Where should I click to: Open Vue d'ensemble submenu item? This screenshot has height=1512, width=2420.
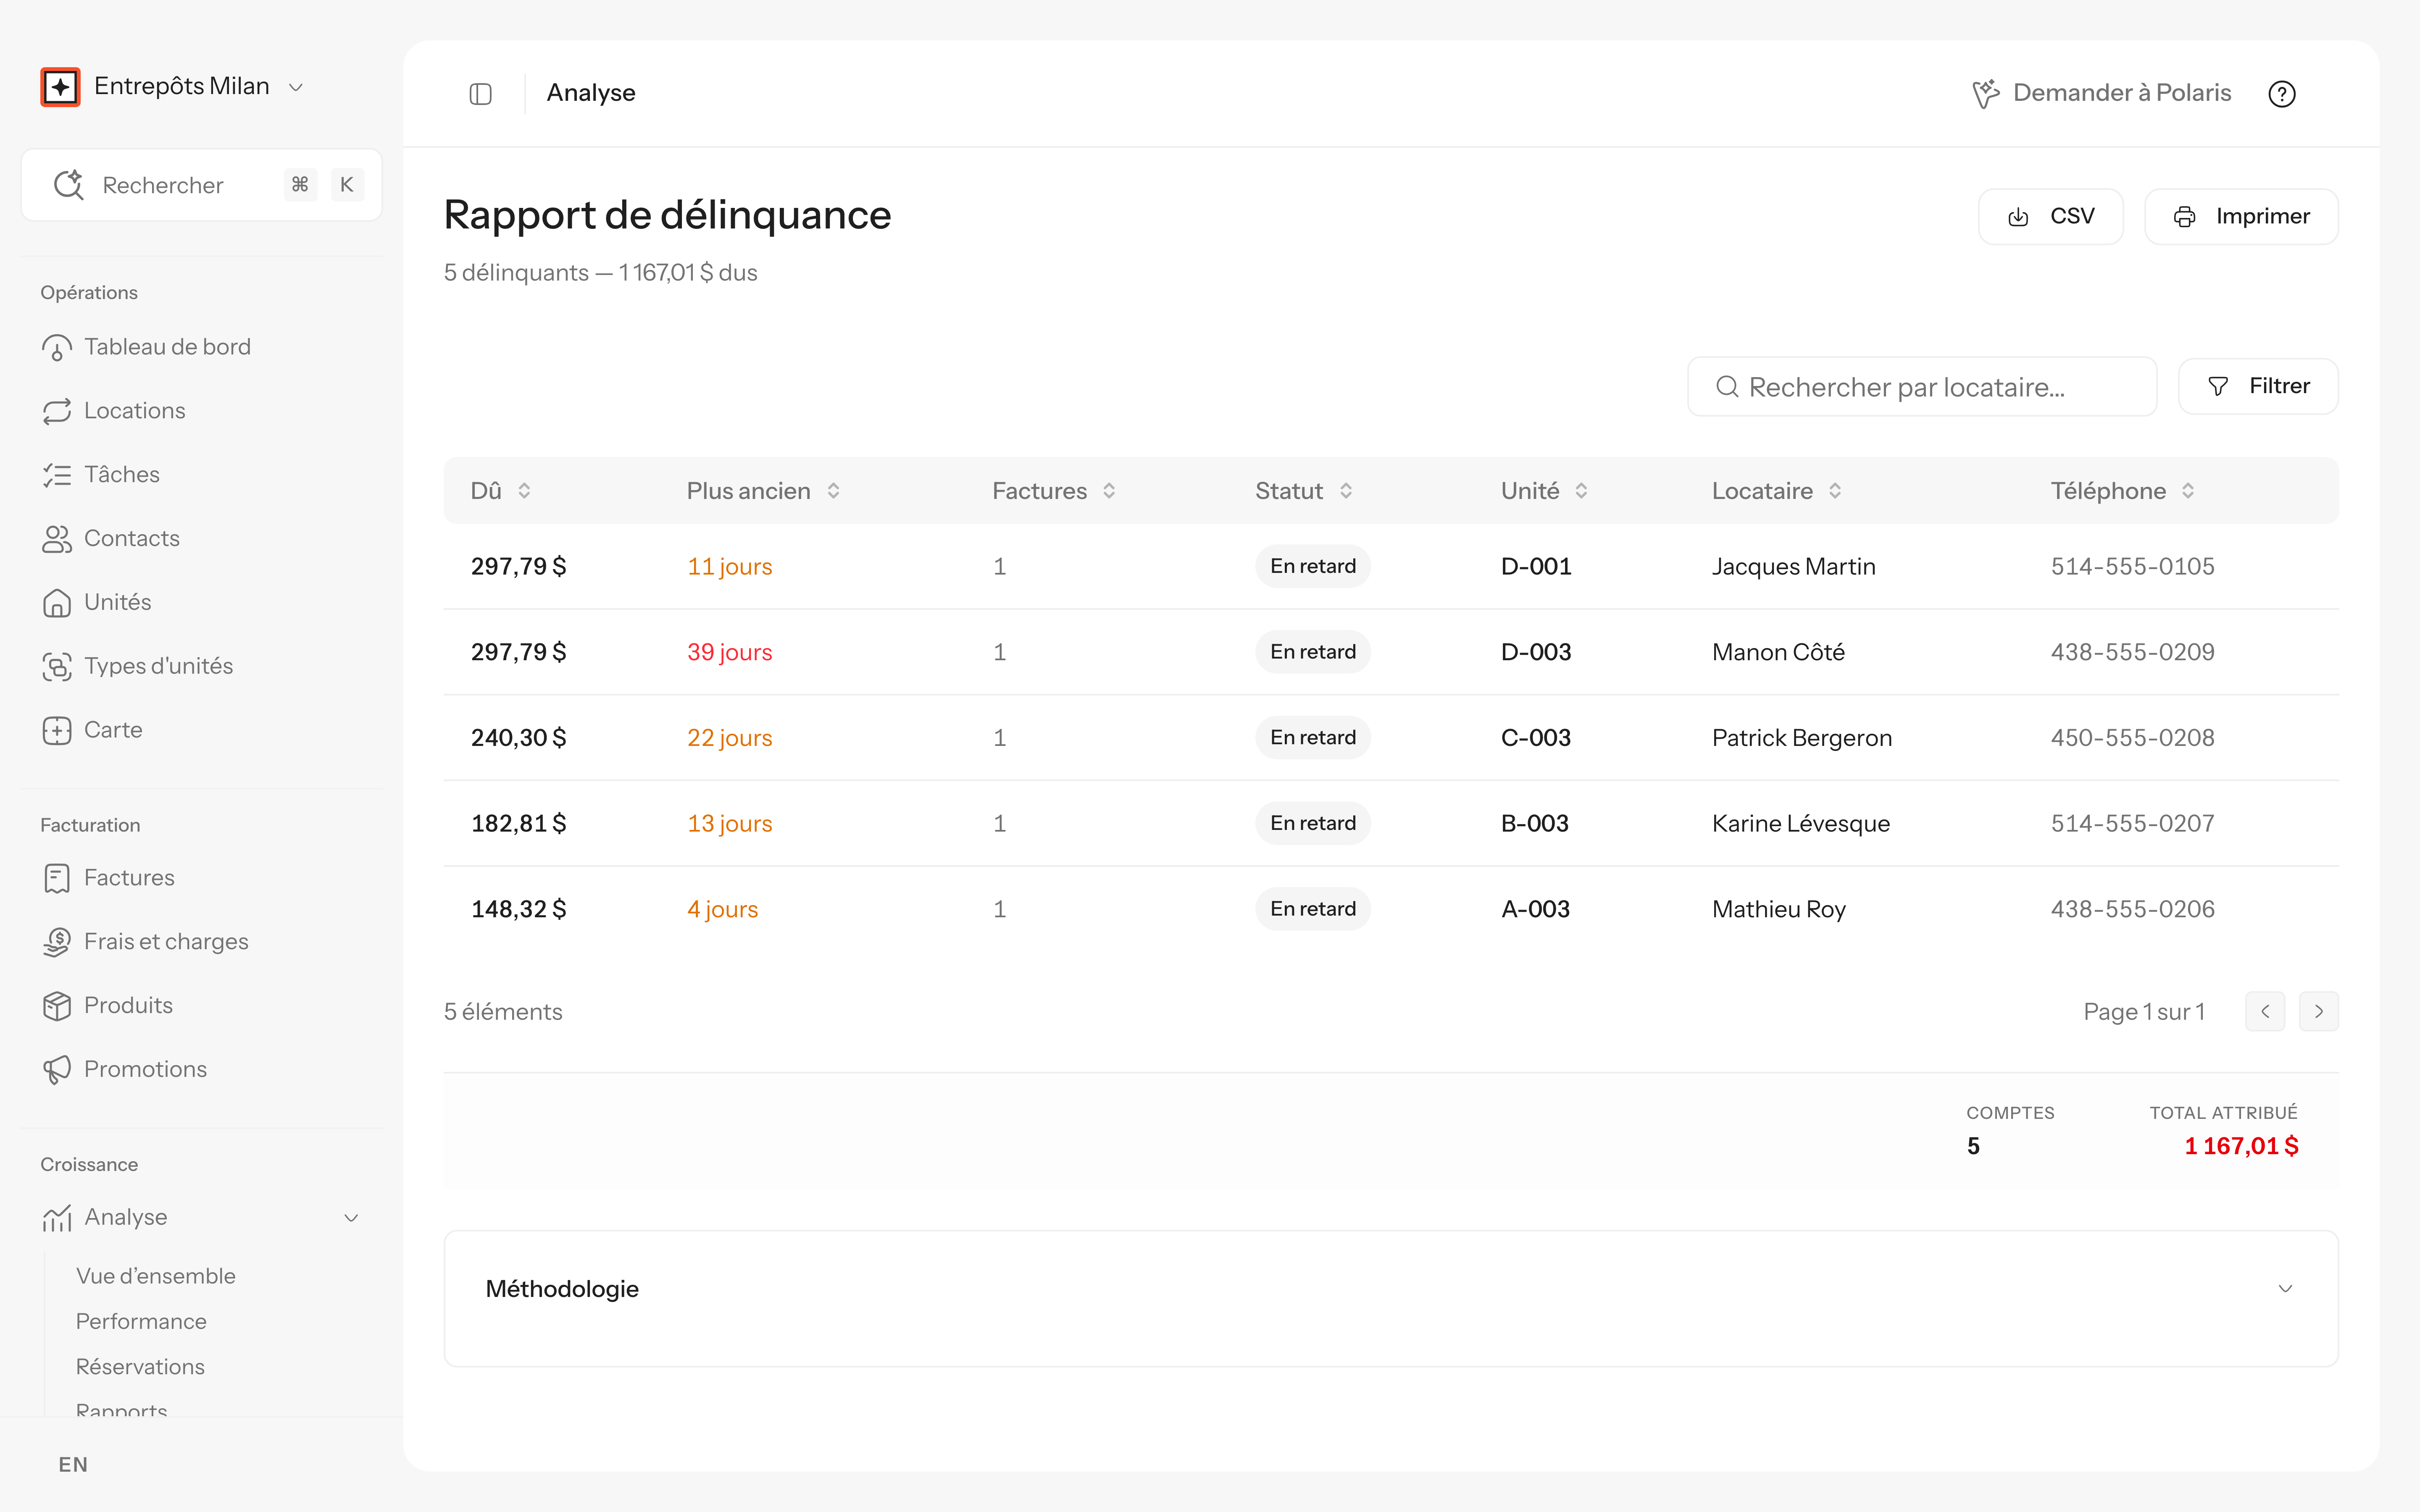(x=156, y=1277)
